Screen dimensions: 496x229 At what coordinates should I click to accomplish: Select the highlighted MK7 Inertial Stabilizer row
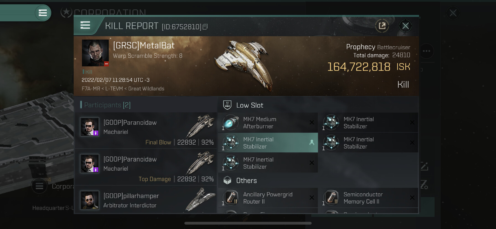(268, 143)
